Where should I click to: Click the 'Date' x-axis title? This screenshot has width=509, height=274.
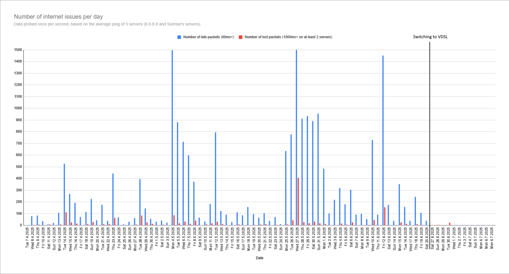click(260, 258)
